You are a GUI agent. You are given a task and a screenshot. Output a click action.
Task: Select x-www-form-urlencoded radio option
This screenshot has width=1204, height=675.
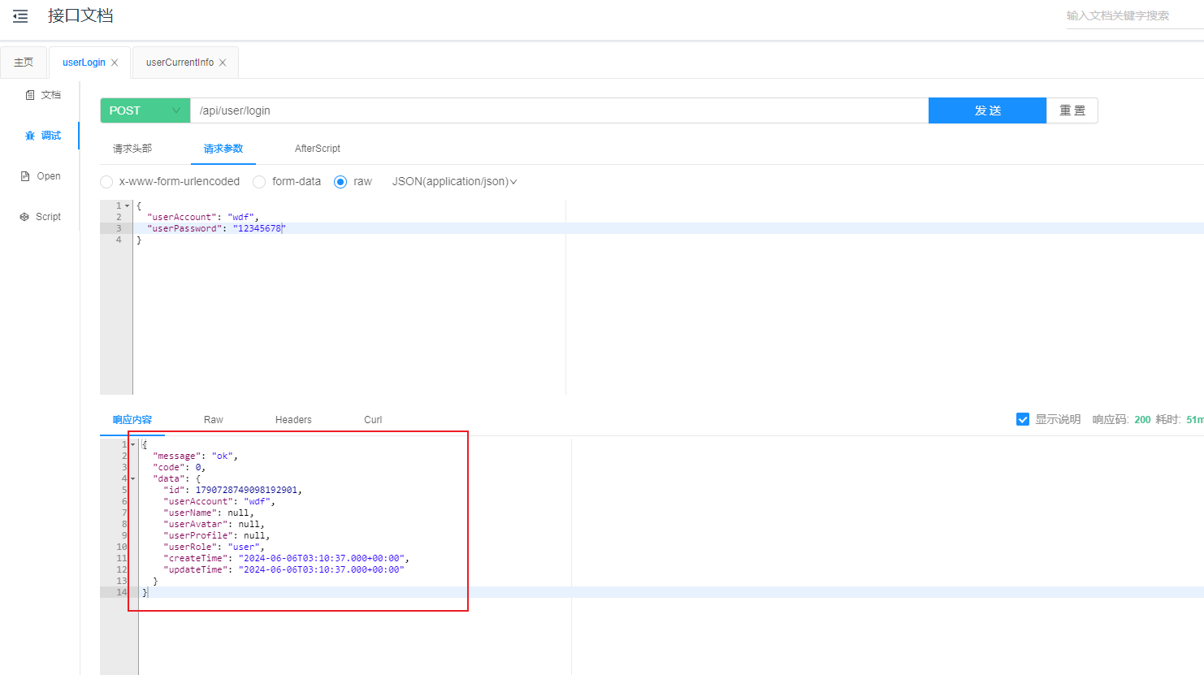coord(106,182)
